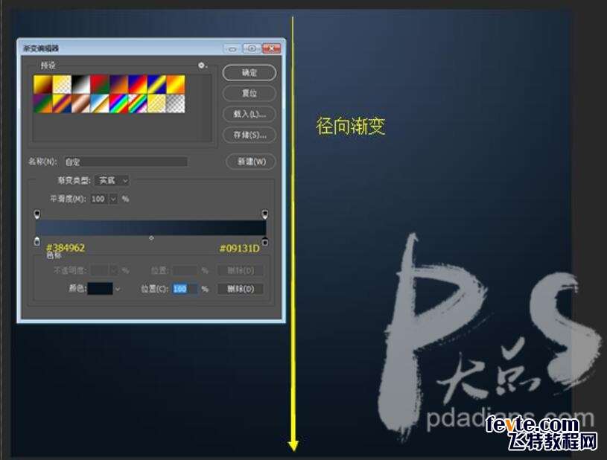The height and width of the screenshot is (460, 607).
Task: Click the 位置(C) position field showing 100
Action: coord(185,289)
